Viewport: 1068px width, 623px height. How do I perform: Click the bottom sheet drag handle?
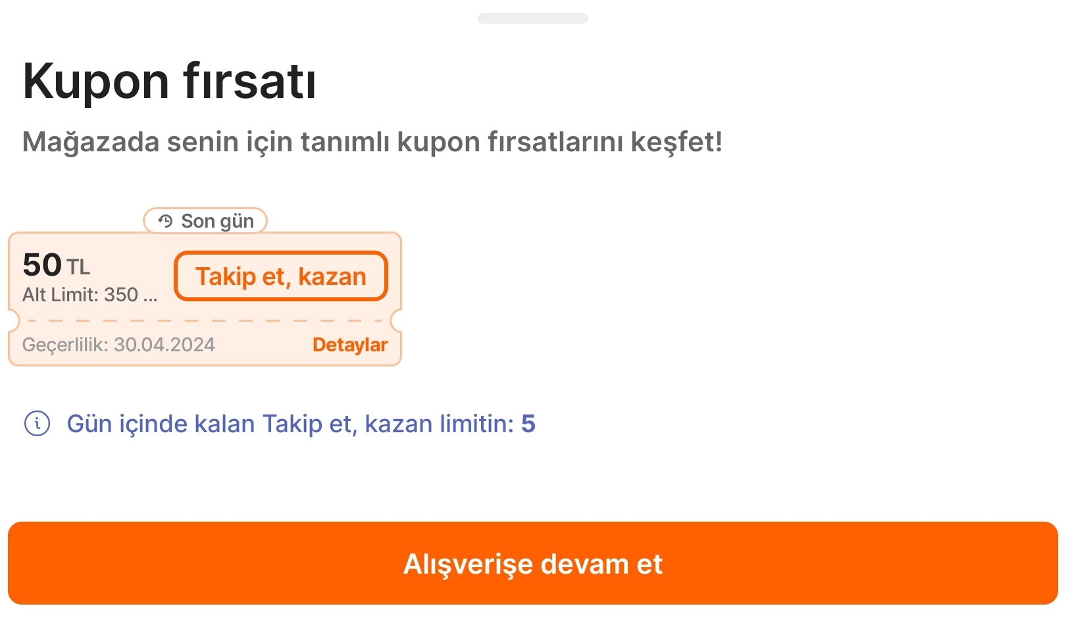tap(533, 18)
